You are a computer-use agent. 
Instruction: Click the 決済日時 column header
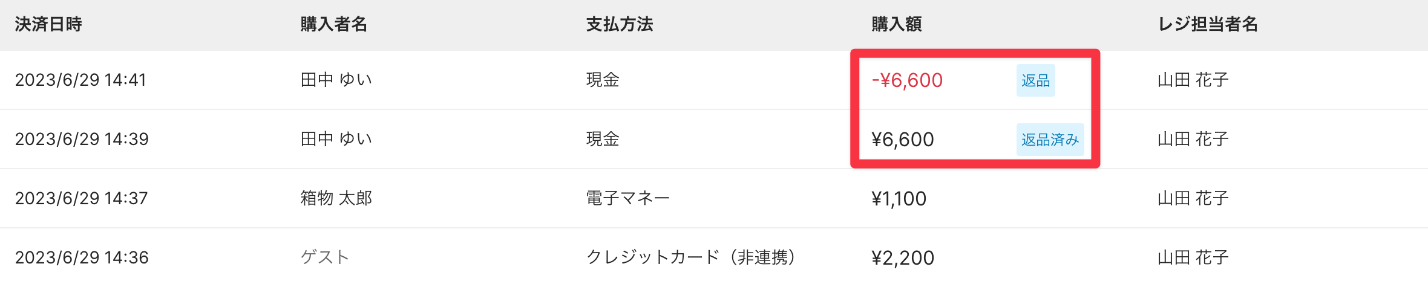coord(48,24)
